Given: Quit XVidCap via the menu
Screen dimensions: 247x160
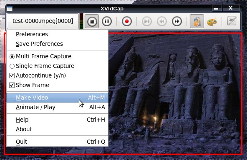Looking at the screenshot, I should tap(57, 142).
